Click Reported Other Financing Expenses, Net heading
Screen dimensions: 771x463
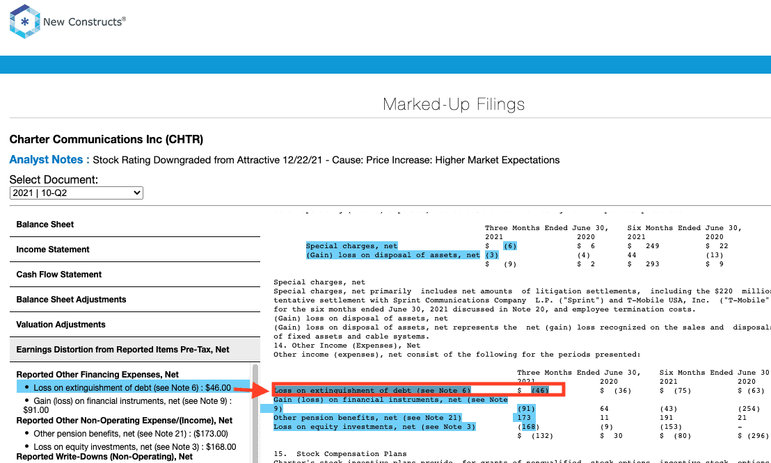pyautogui.click(x=97, y=375)
